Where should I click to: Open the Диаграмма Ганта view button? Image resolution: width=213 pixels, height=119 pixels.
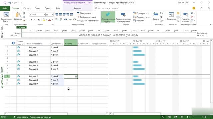pyautogui.click(x=6, y=17)
